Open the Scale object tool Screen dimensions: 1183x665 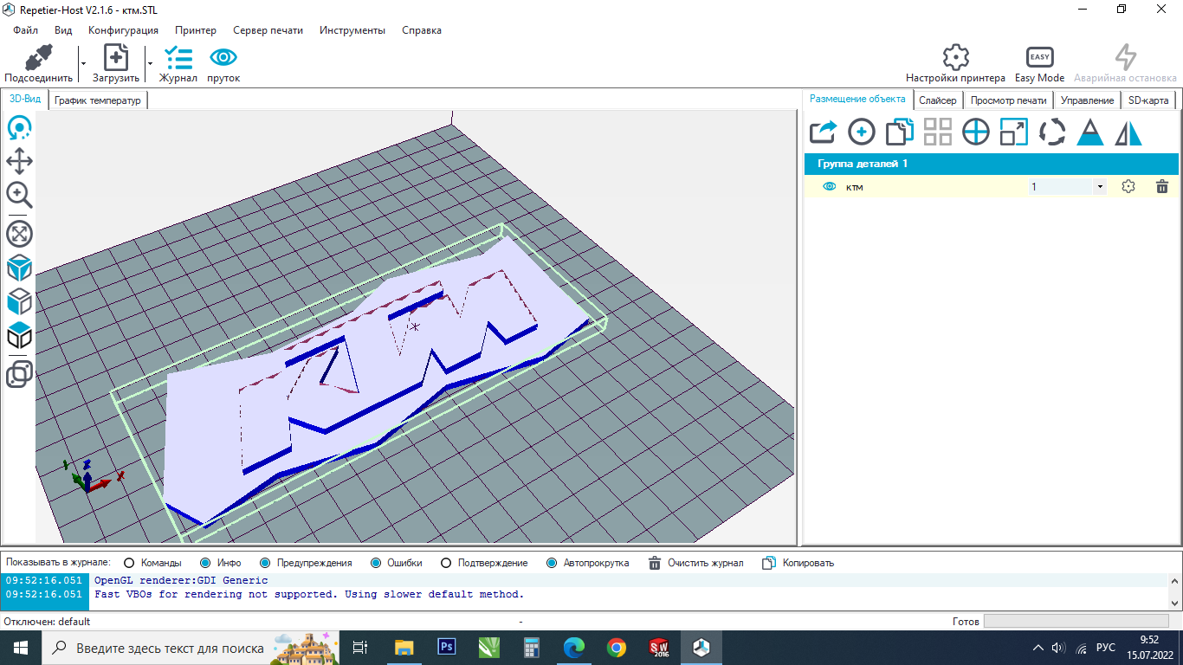(1013, 132)
